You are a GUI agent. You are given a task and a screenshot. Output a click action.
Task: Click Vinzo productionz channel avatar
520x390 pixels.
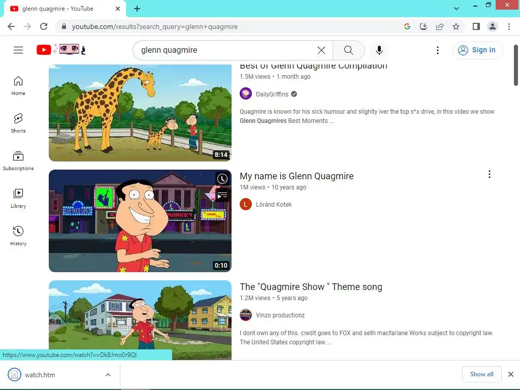coord(246,315)
